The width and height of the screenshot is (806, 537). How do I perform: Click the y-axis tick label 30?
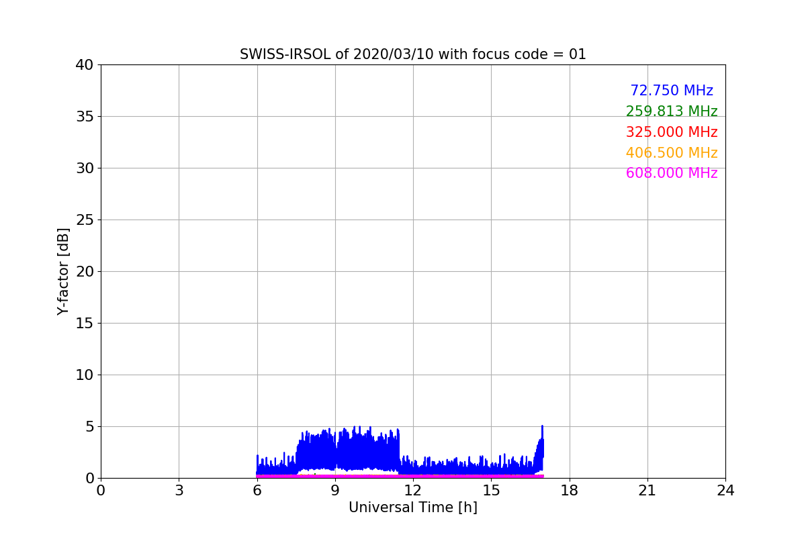(84, 168)
